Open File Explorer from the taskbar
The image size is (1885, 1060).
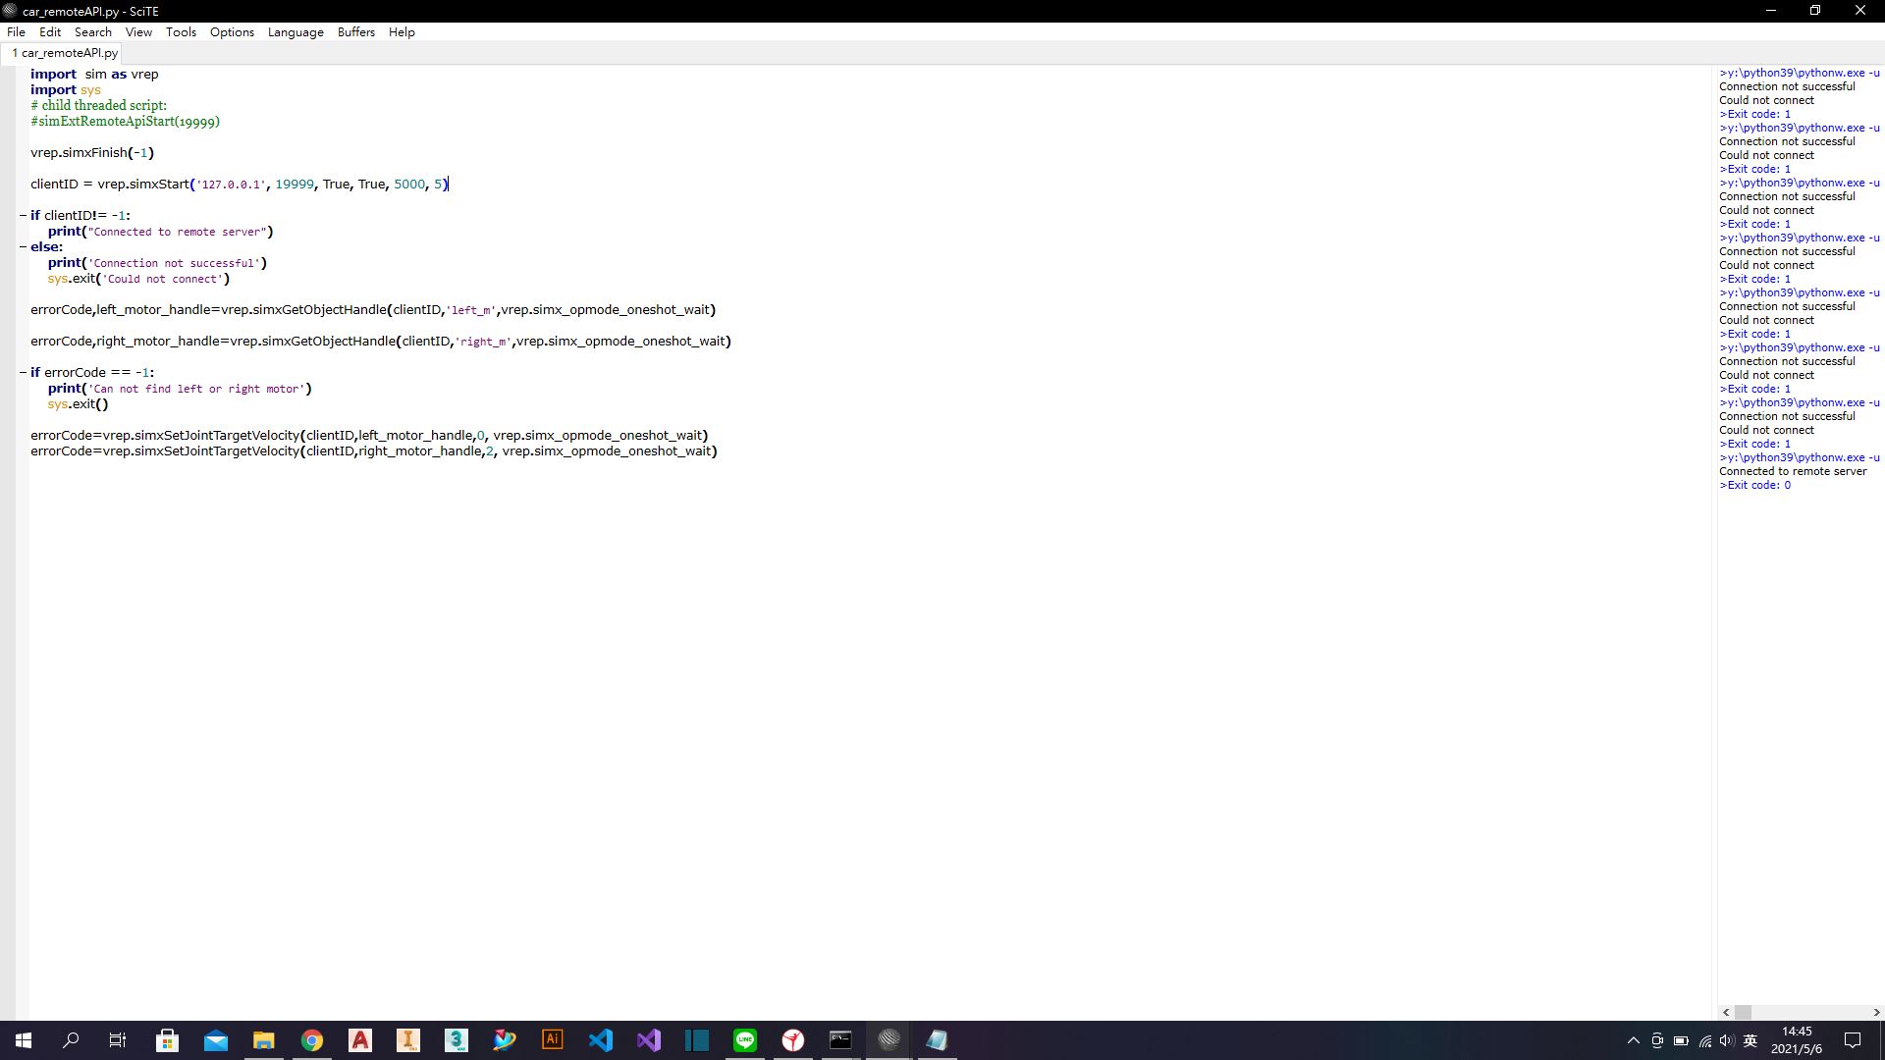(x=263, y=1040)
